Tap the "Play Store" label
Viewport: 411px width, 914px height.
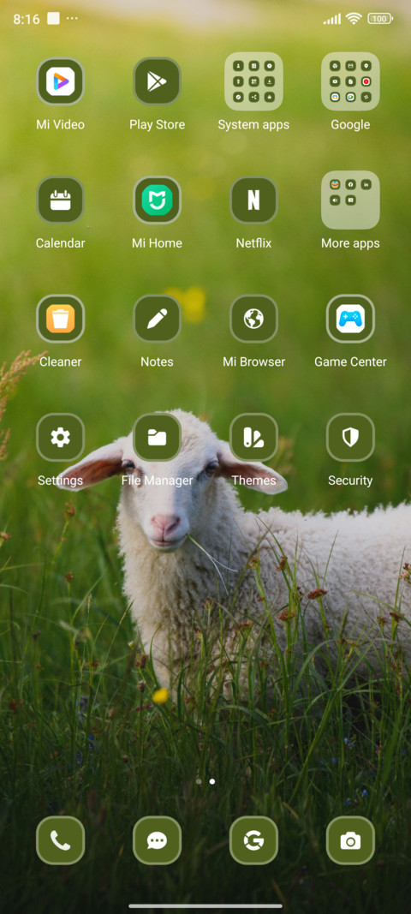coord(157,125)
